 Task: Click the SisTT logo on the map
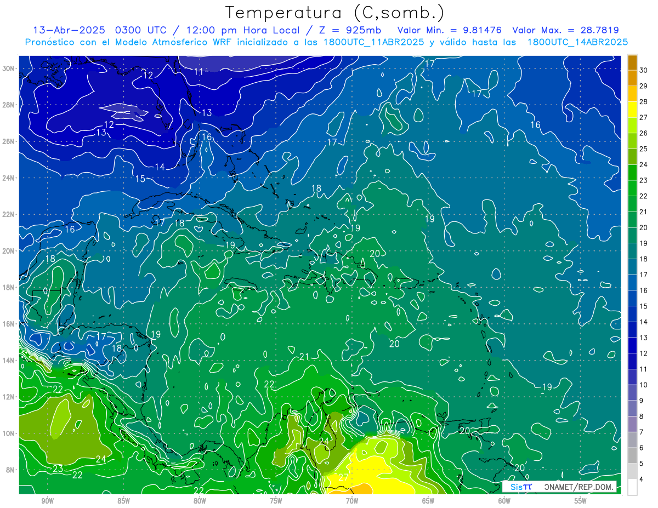[x=520, y=487]
